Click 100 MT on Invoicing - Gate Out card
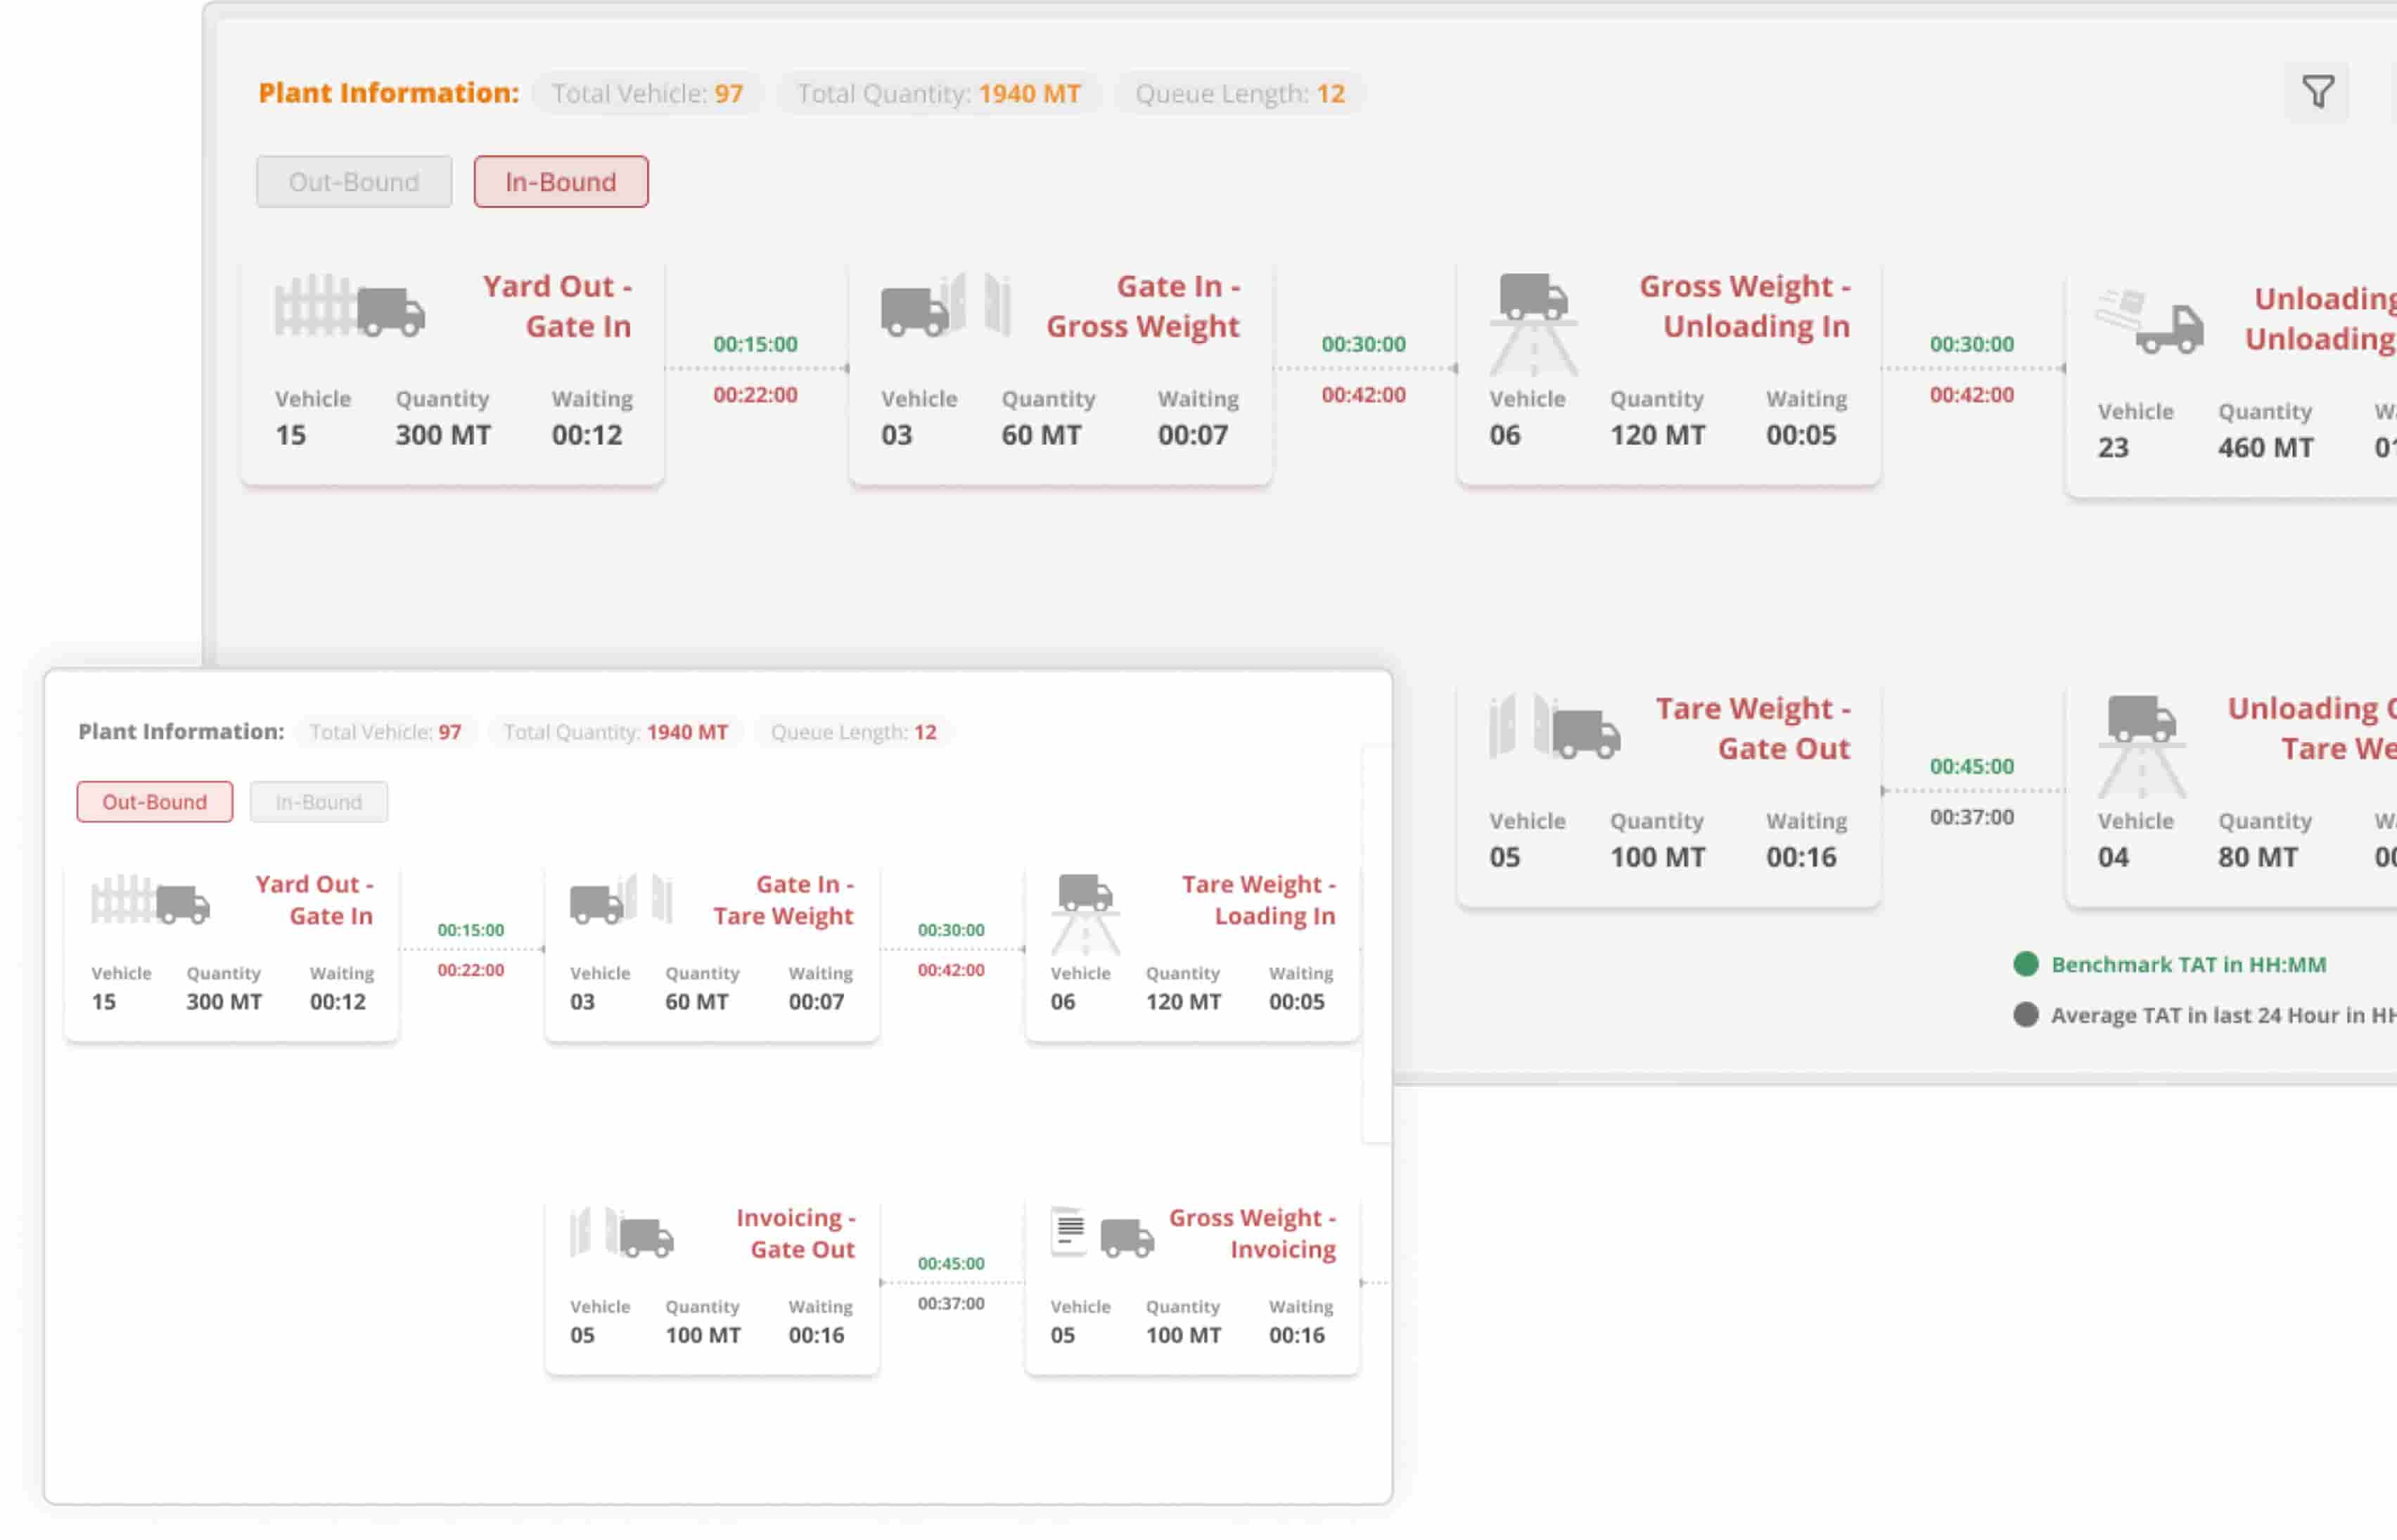The image size is (2397, 1540). 703,1335
